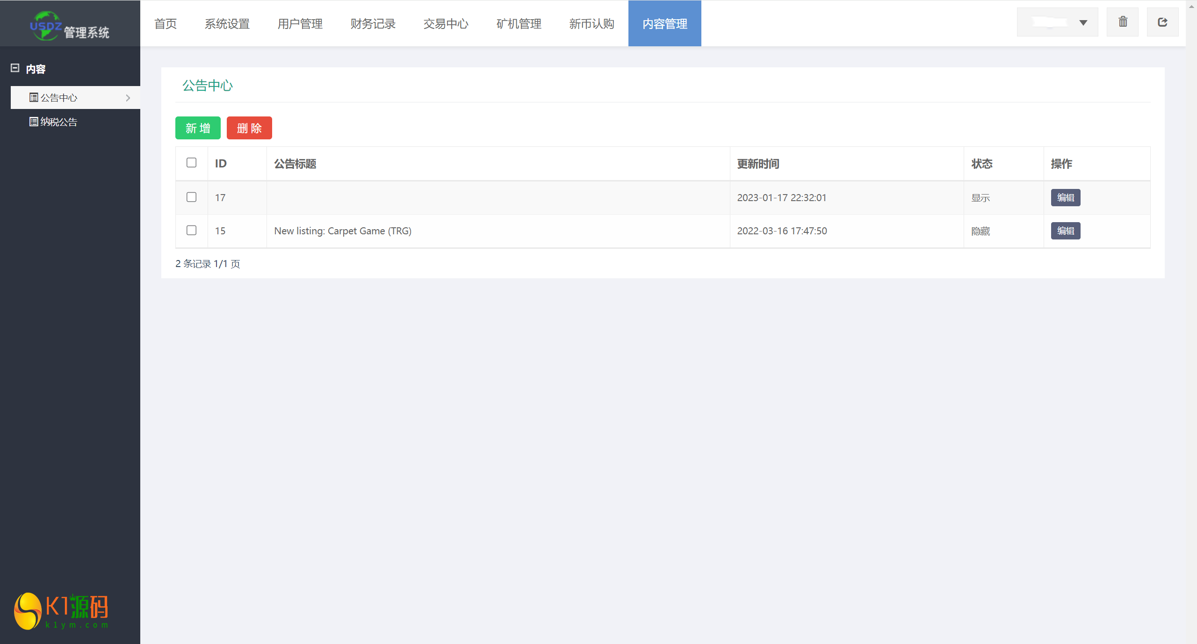The width and height of the screenshot is (1197, 644).
Task: Click the trash can icon in header
Action: (x=1123, y=22)
